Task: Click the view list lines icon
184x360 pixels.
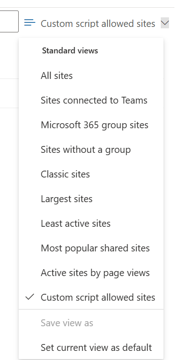Action: (30, 23)
